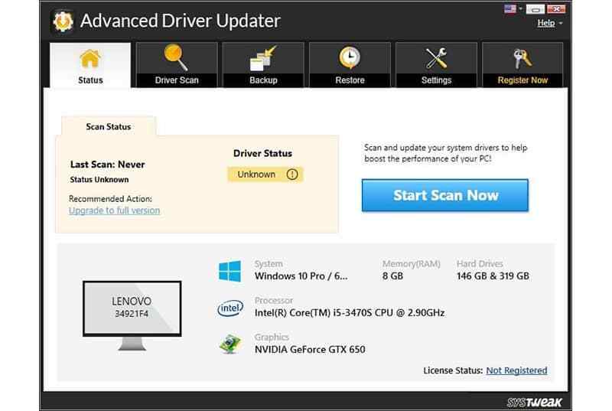Click the 'Windows 10 Pro / 6...' value

pyautogui.click(x=301, y=276)
